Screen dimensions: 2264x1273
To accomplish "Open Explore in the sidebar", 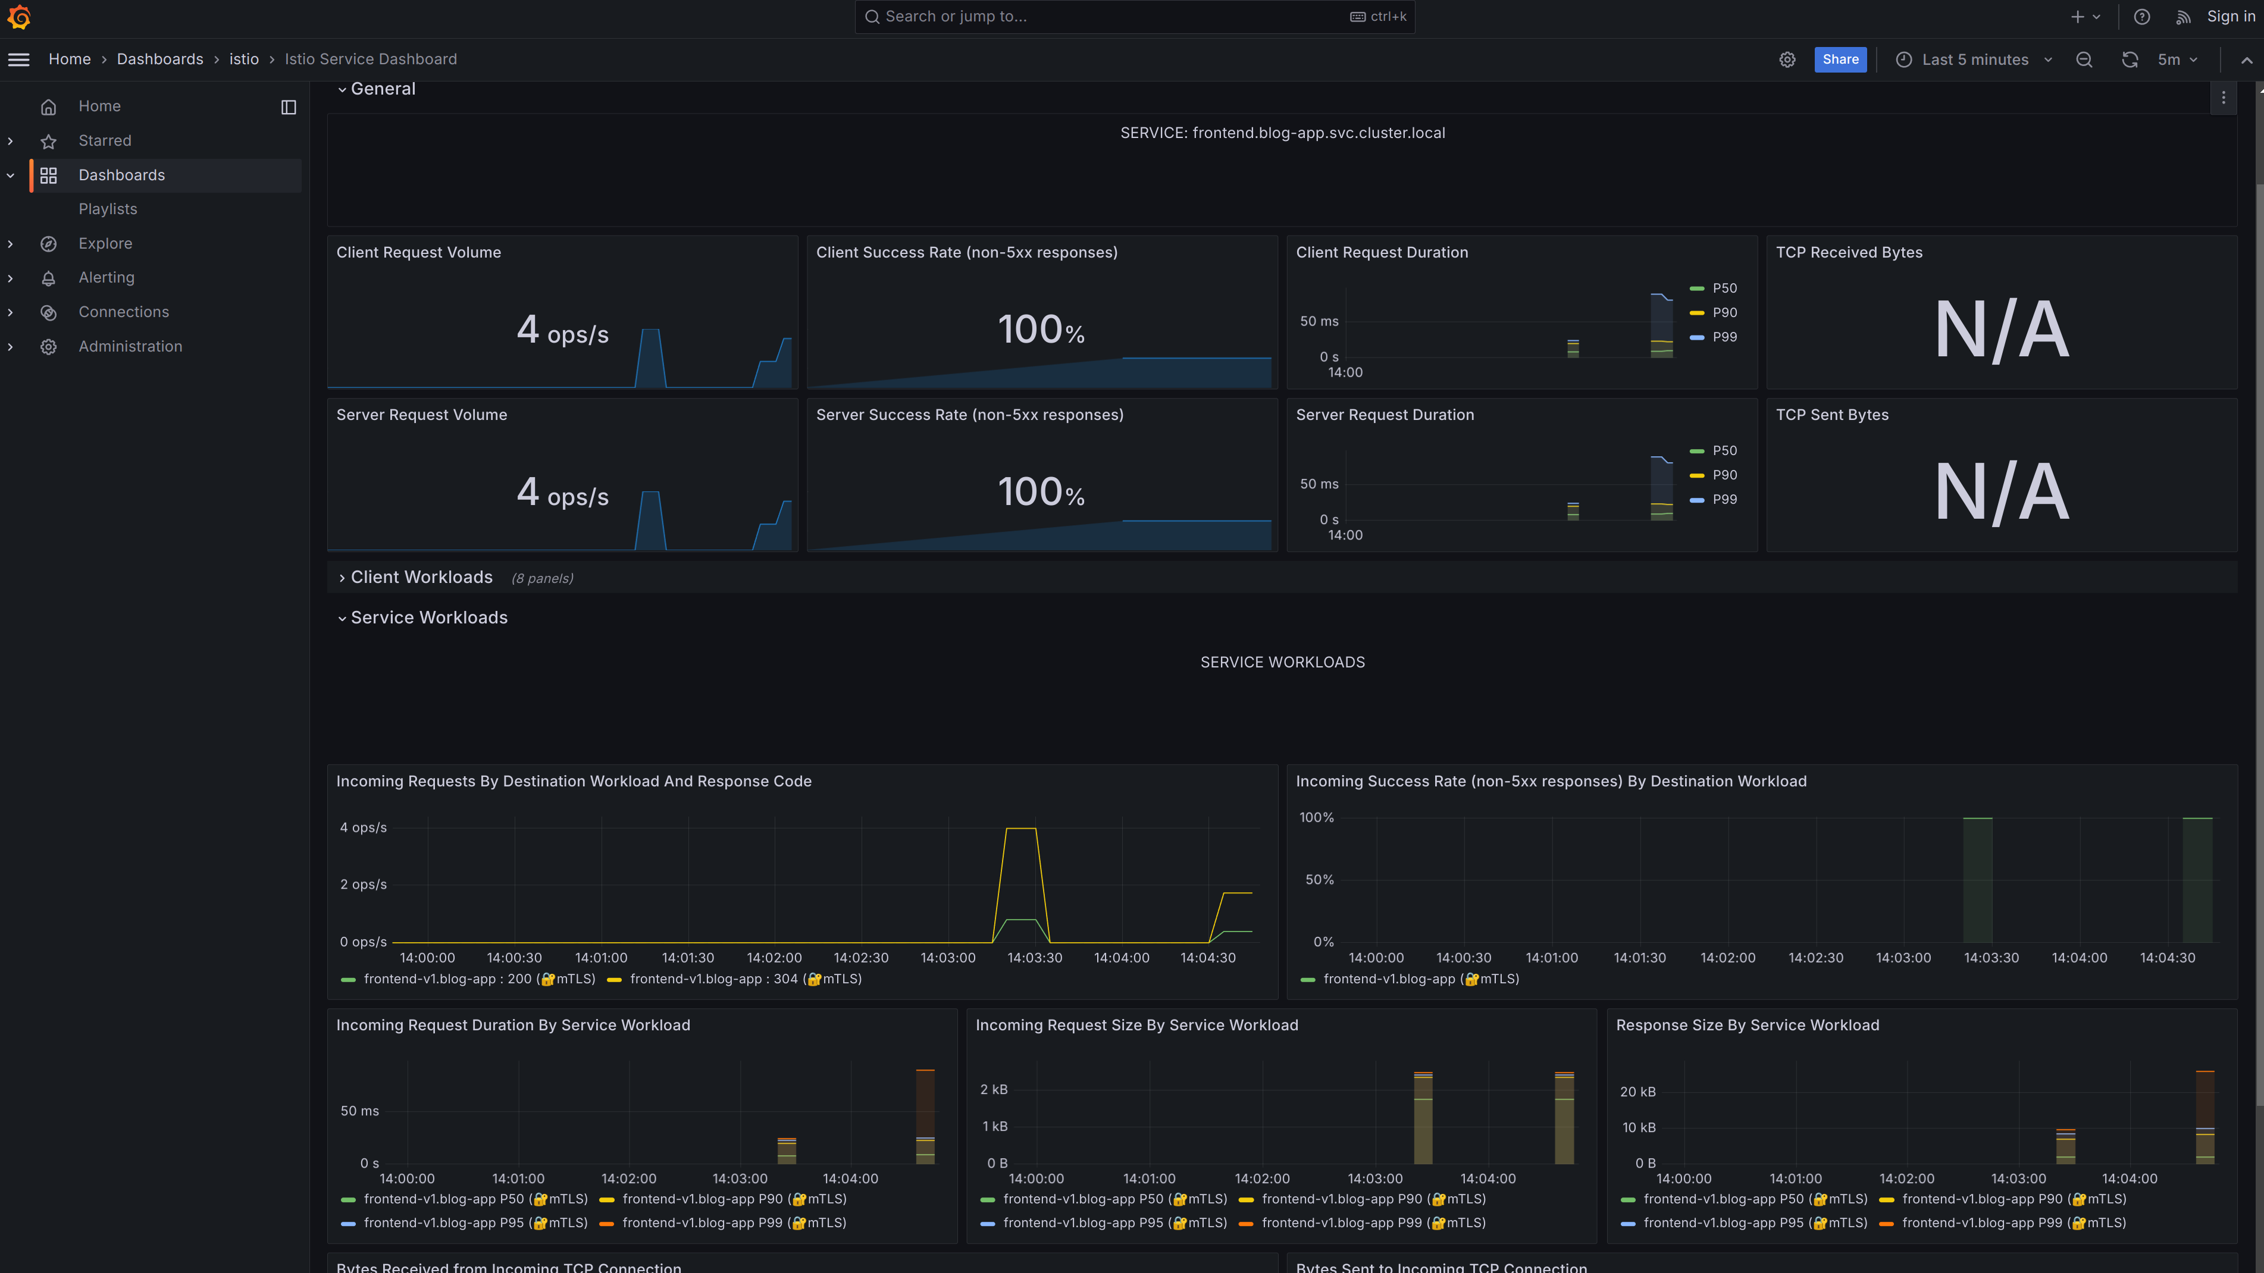I will coord(105,243).
